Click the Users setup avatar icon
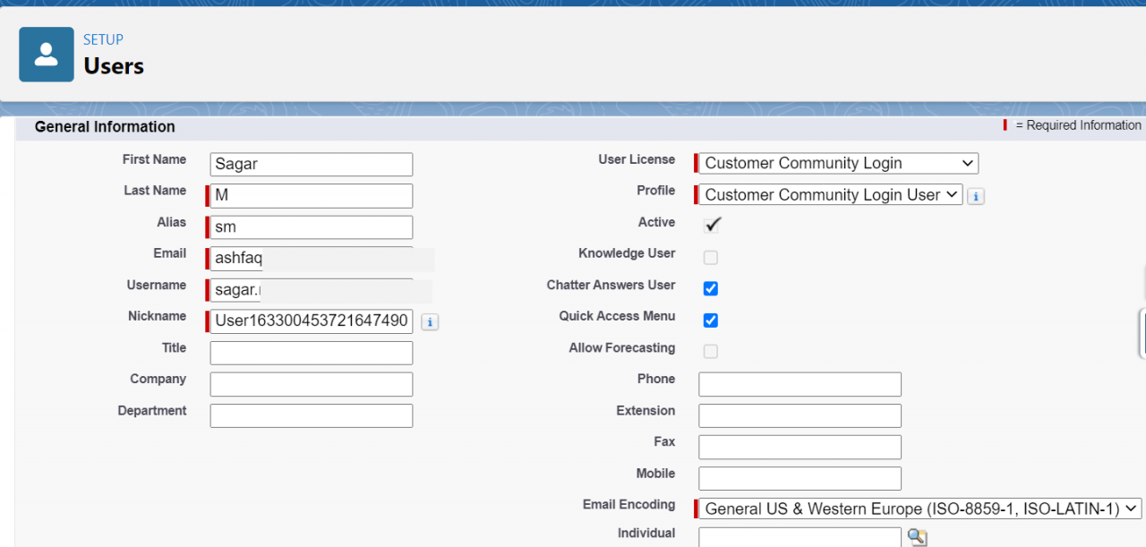Viewport: 1146px width, 547px height. (46, 54)
